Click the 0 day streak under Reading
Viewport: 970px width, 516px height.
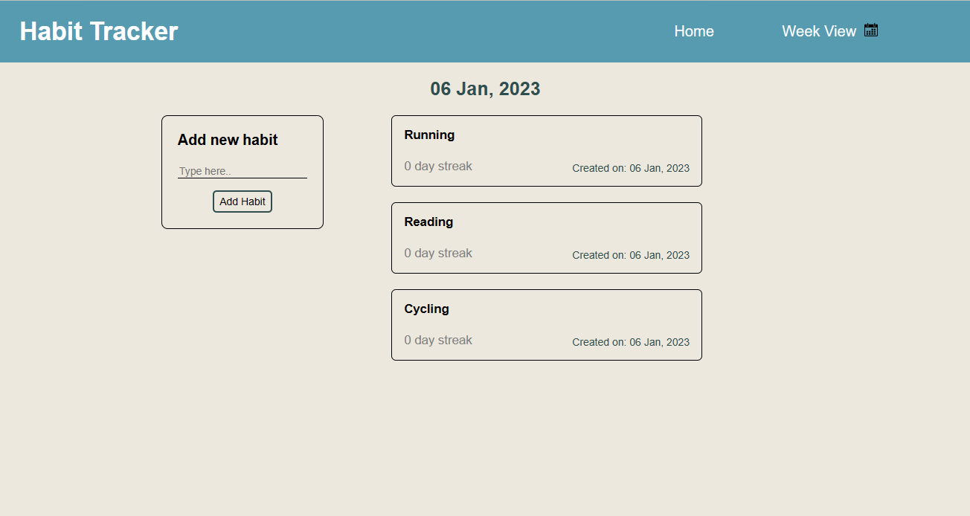point(438,253)
